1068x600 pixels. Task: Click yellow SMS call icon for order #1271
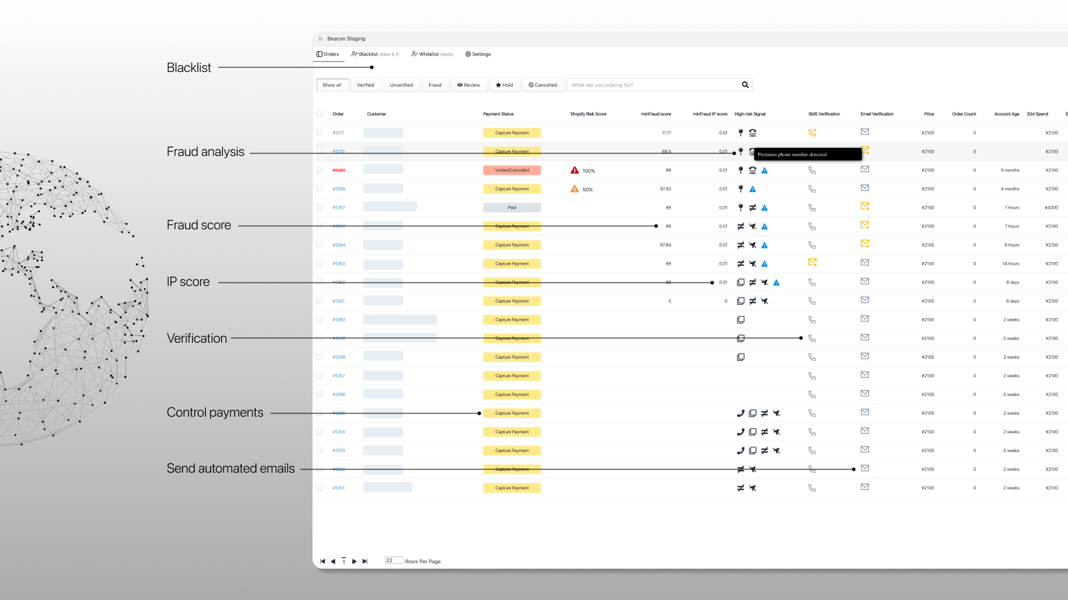[812, 133]
